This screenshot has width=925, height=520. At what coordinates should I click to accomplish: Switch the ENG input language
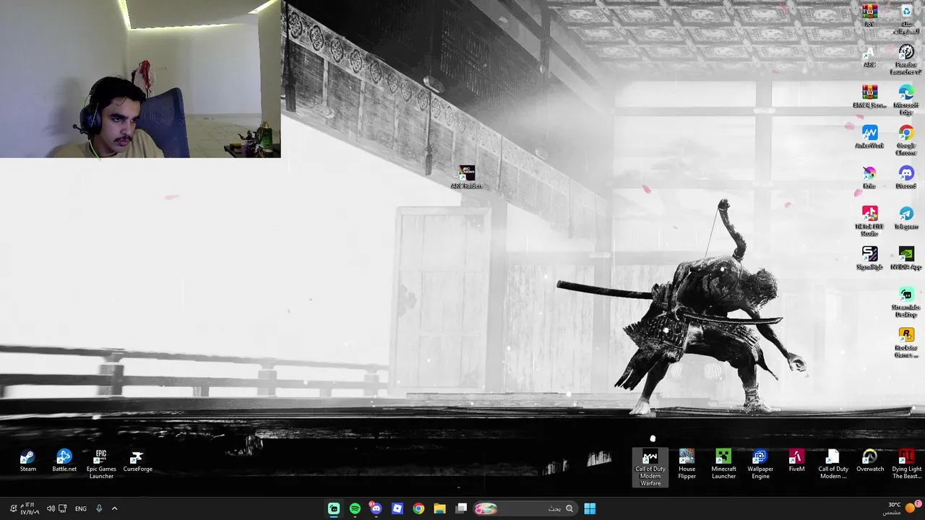[81, 508]
